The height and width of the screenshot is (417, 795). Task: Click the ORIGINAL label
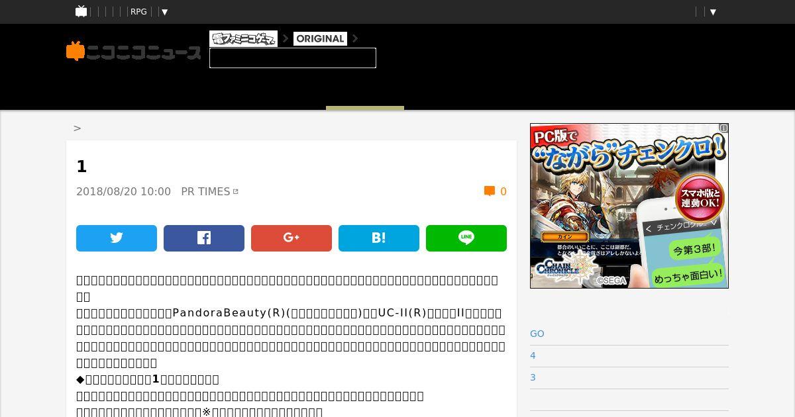pos(320,38)
